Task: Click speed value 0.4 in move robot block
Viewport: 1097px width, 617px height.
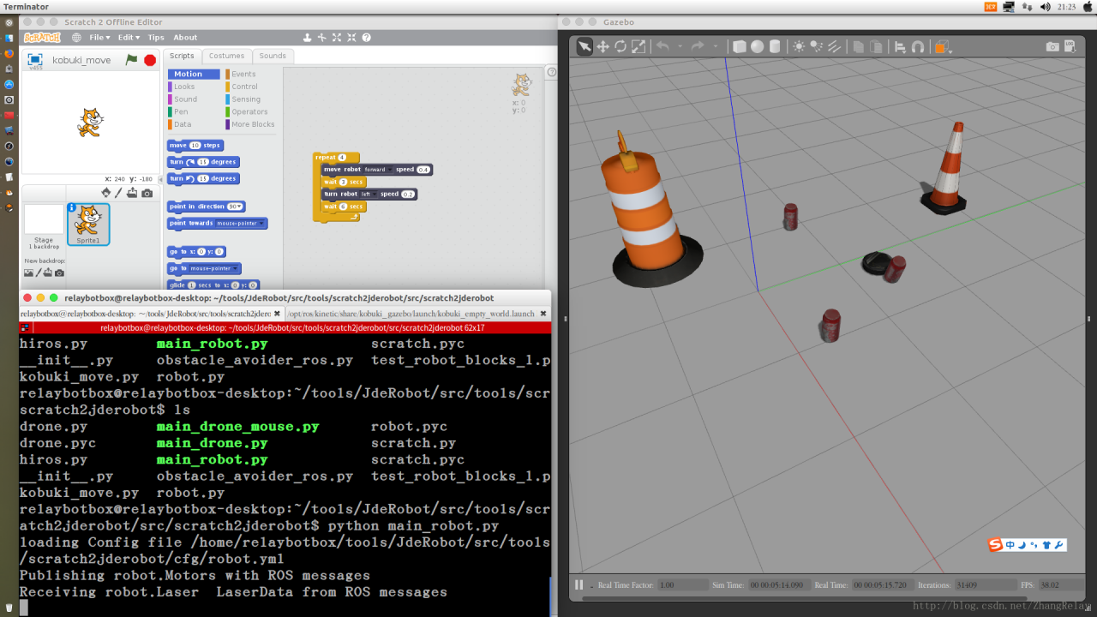Action: 423,170
